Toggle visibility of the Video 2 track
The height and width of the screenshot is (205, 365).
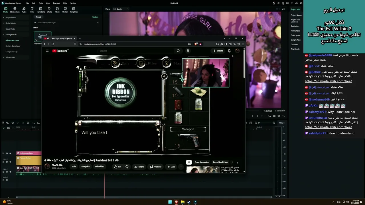(10, 162)
